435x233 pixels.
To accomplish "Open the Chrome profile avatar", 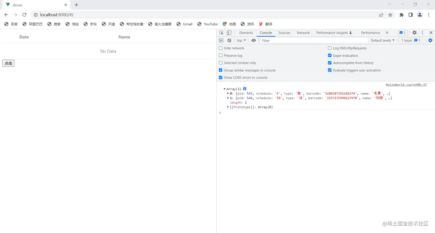I will pos(420,15).
